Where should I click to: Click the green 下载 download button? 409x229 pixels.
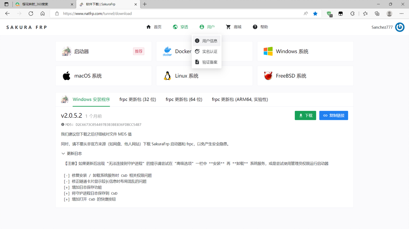[305, 116]
